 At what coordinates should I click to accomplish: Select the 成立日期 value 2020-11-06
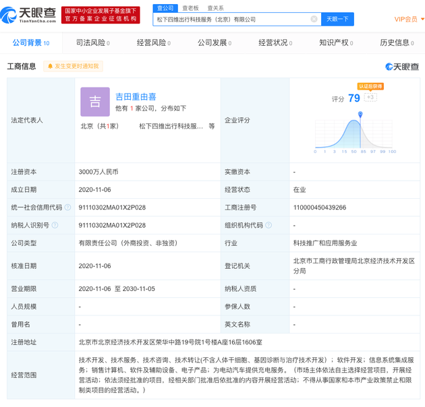pos(95,190)
